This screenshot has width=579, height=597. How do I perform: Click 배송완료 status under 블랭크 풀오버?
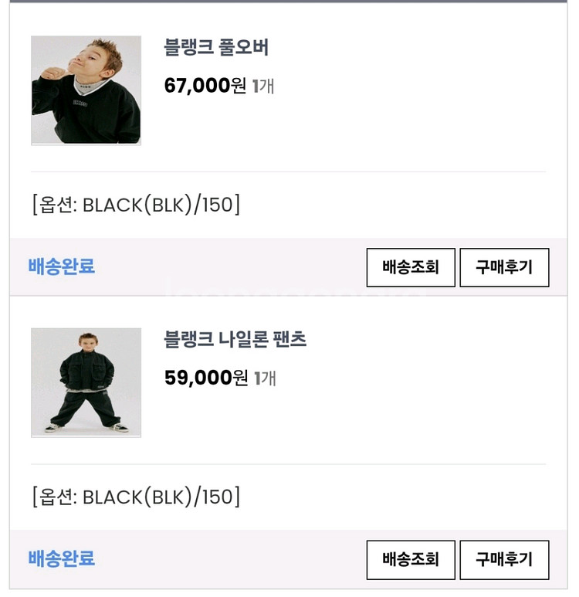[62, 267]
